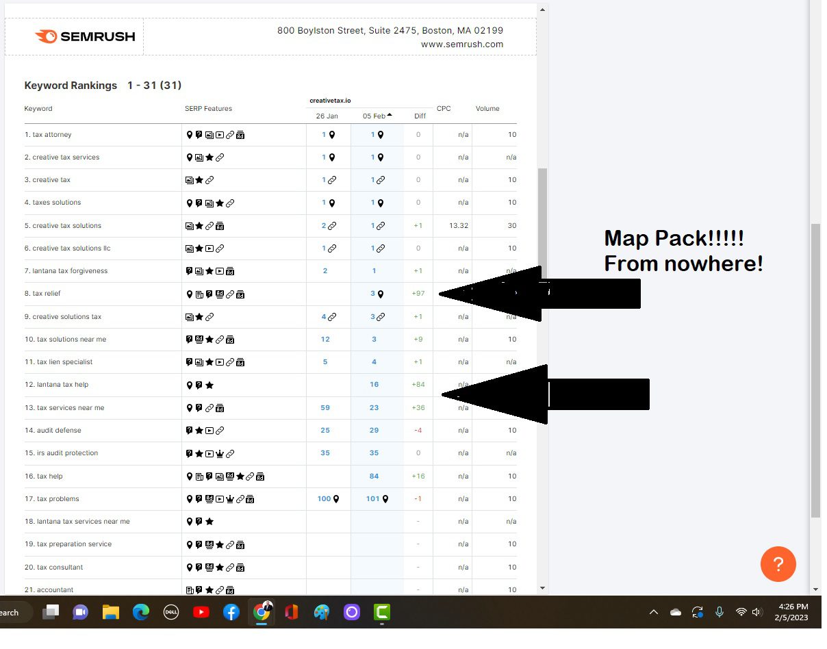Open the orange help question mark button
Viewport: 827px width, 649px height.
point(778,564)
